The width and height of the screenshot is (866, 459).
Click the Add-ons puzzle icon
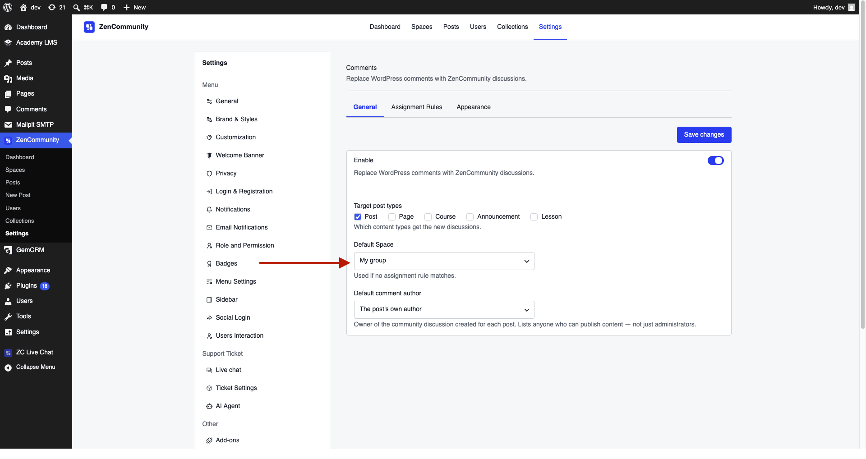coord(209,441)
